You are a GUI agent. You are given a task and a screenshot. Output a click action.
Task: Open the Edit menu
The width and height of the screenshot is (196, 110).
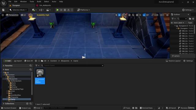(16, 2)
